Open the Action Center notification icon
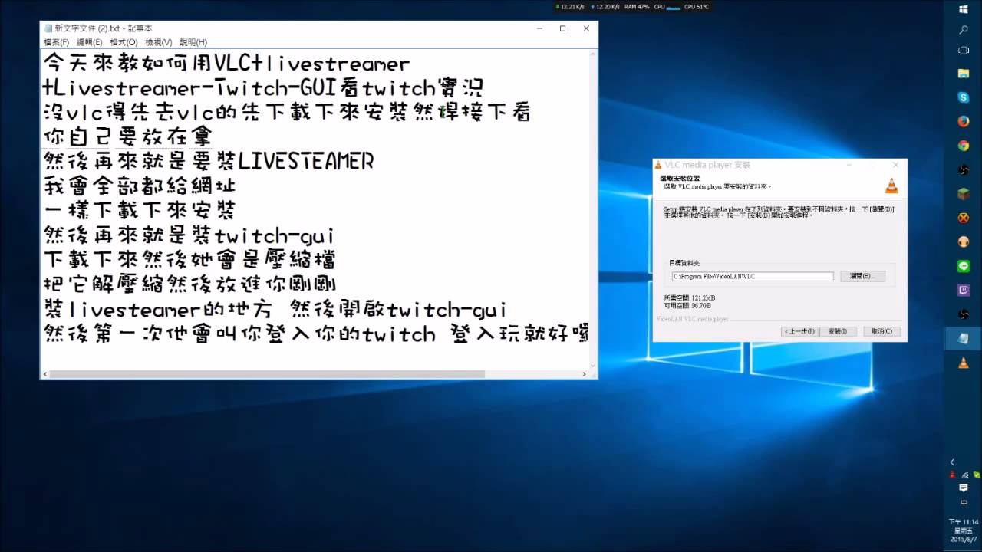982x552 pixels. click(964, 488)
